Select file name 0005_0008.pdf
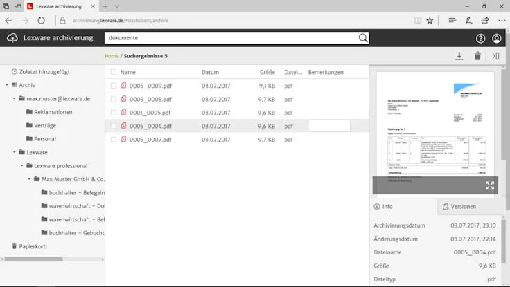The width and height of the screenshot is (510, 287). (x=150, y=100)
